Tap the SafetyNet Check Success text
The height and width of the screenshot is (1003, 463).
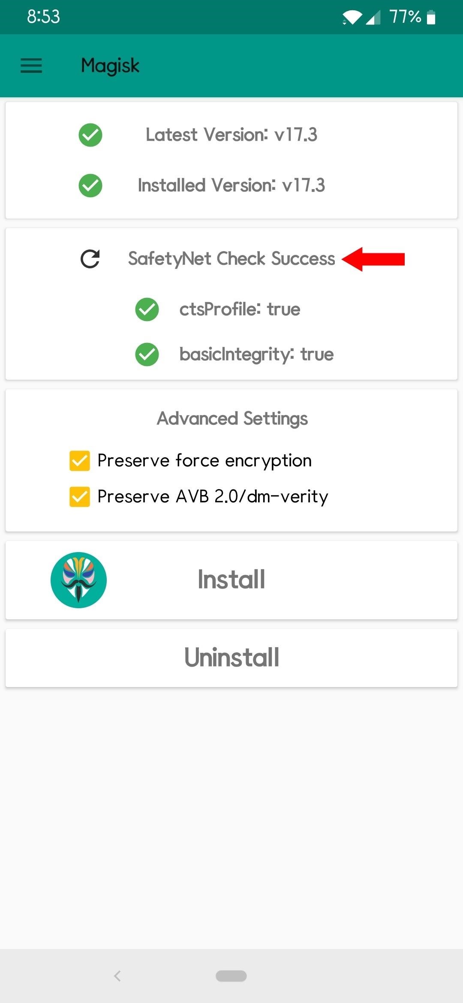coord(231,259)
